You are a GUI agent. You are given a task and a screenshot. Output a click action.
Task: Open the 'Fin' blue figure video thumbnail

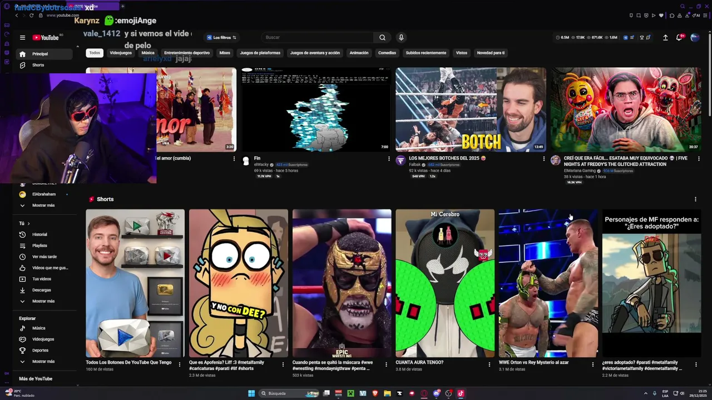(316, 109)
